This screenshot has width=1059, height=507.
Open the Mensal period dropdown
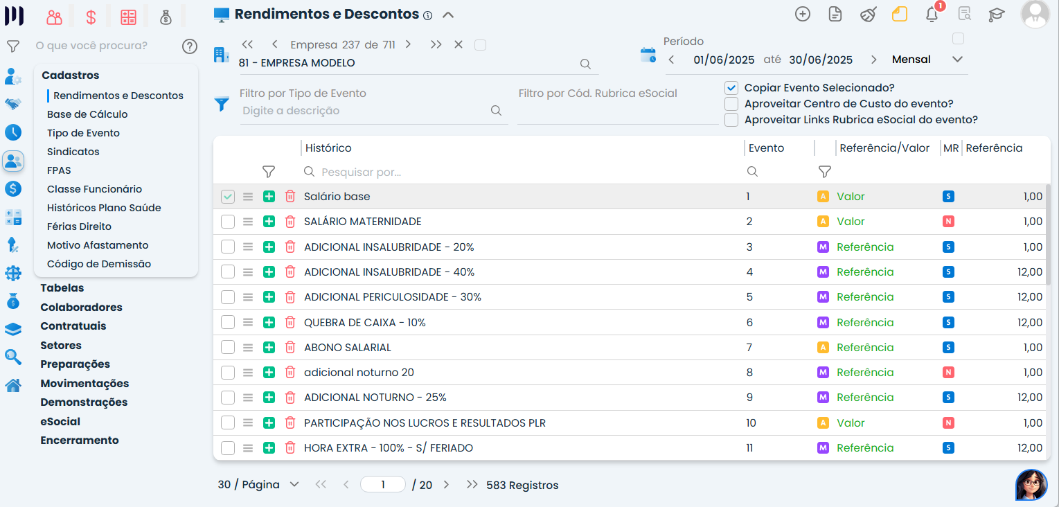(x=957, y=60)
